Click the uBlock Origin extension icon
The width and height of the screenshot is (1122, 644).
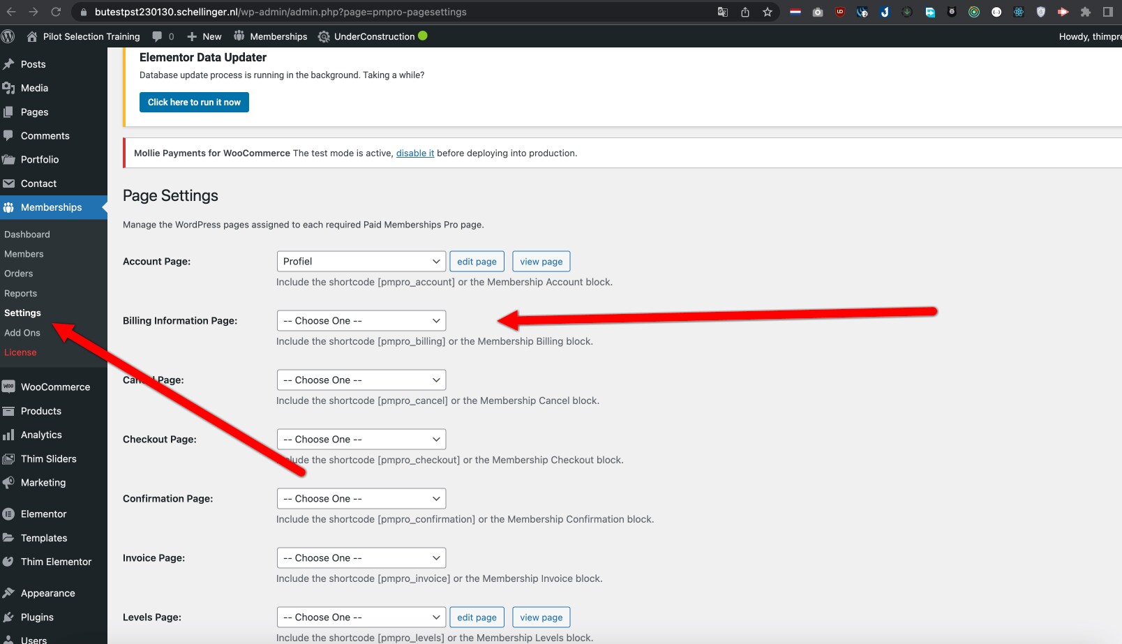[x=839, y=12]
